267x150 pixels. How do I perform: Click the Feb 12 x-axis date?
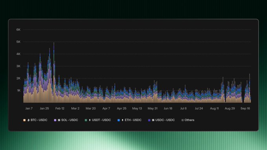[x=60, y=108]
